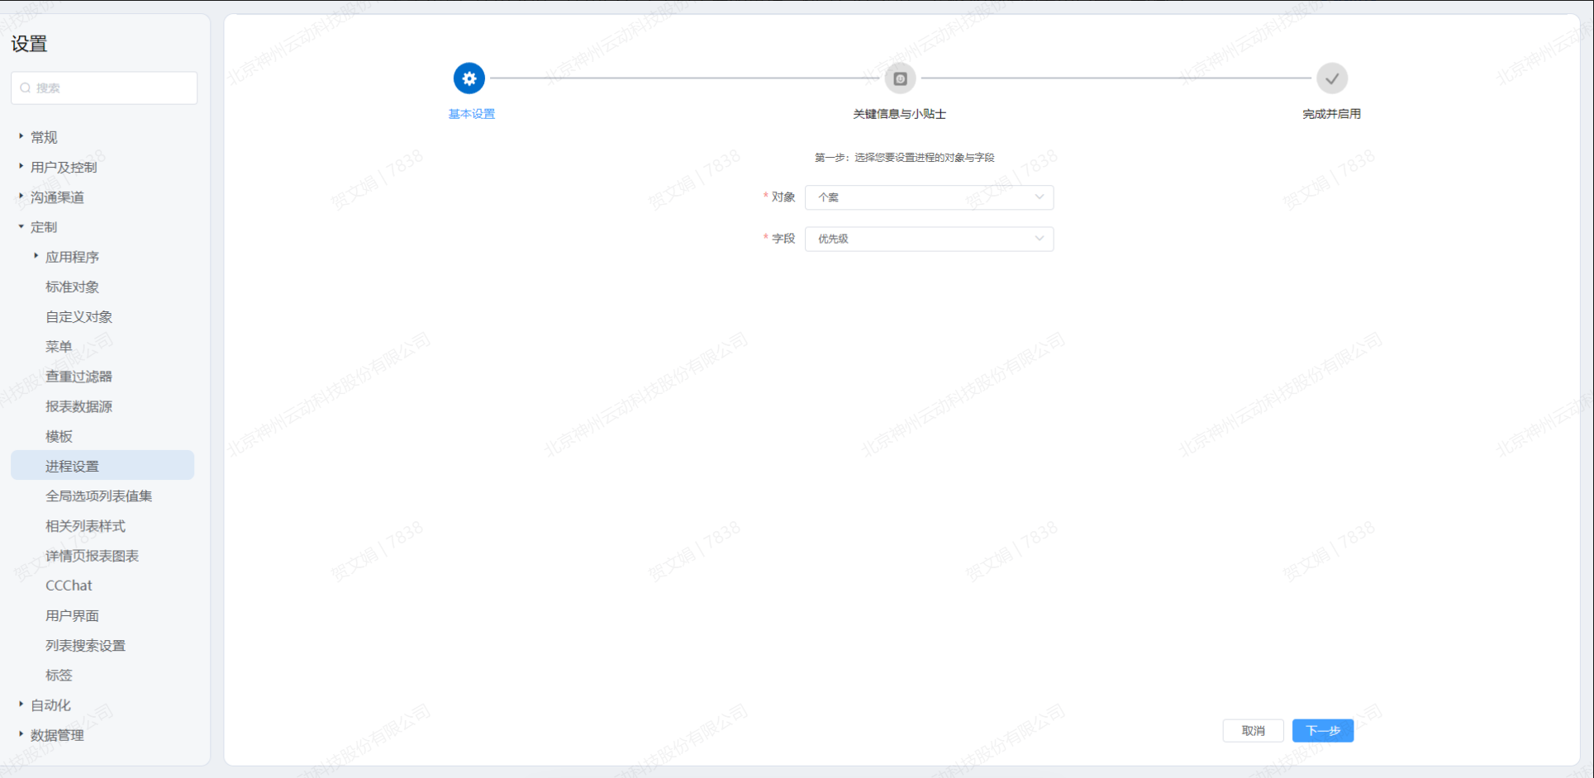Expand the 用户及控制 section
Screen dimensions: 1594x778
(21, 166)
